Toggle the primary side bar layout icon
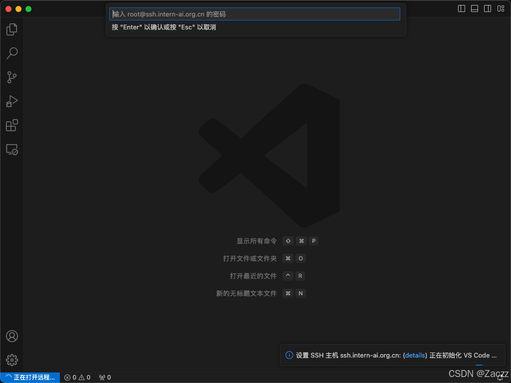This screenshot has height=383, width=511. pos(462,8)
